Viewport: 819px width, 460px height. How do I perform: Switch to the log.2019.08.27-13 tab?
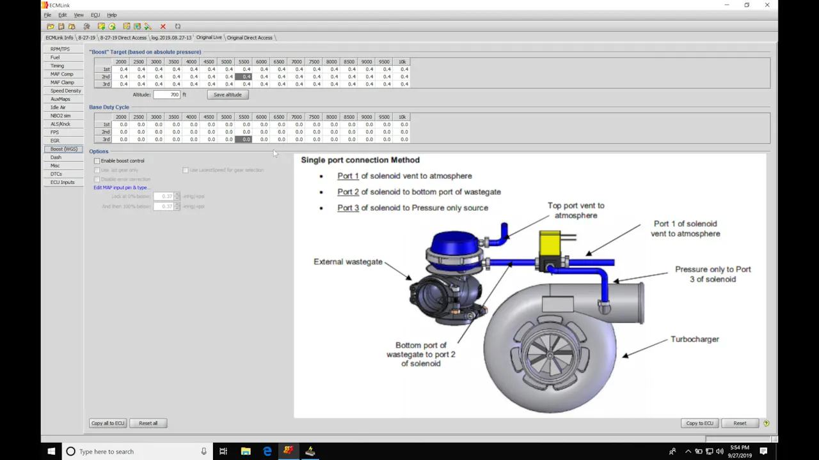pos(171,38)
